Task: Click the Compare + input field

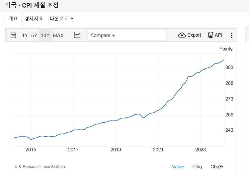Action: [x=127, y=35]
